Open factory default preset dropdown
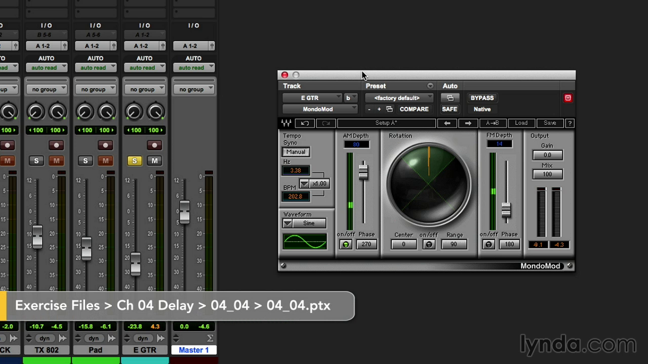This screenshot has width=648, height=364. (399, 98)
